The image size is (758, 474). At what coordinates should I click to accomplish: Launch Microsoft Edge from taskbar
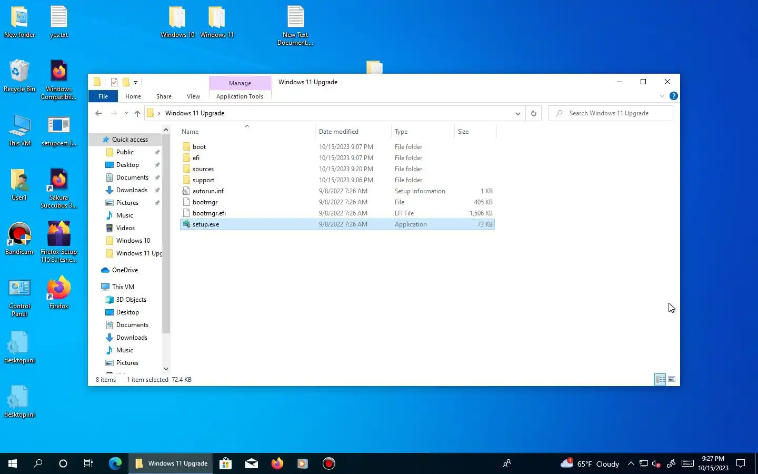pos(115,463)
